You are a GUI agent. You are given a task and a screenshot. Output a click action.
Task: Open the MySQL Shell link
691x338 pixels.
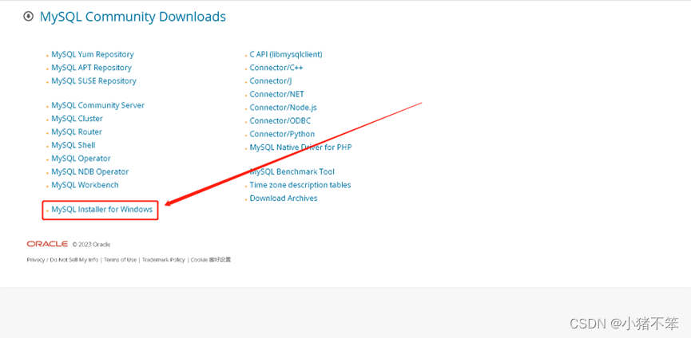coord(73,145)
